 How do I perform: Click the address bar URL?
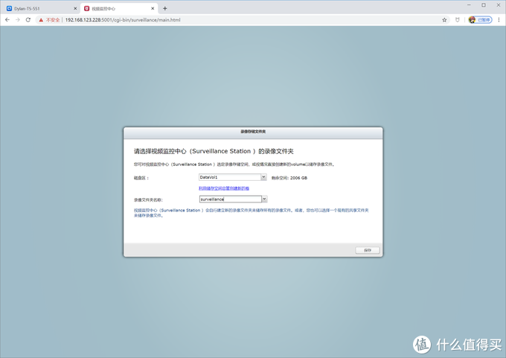pos(123,20)
